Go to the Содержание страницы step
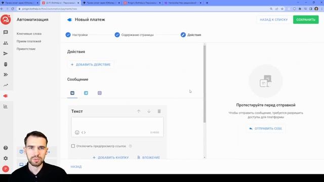This screenshot has width=324, height=182. (x=134, y=35)
